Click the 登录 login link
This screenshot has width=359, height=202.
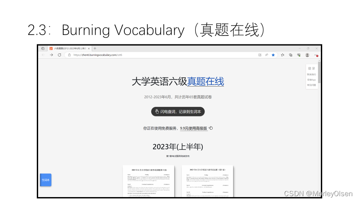[311, 68]
